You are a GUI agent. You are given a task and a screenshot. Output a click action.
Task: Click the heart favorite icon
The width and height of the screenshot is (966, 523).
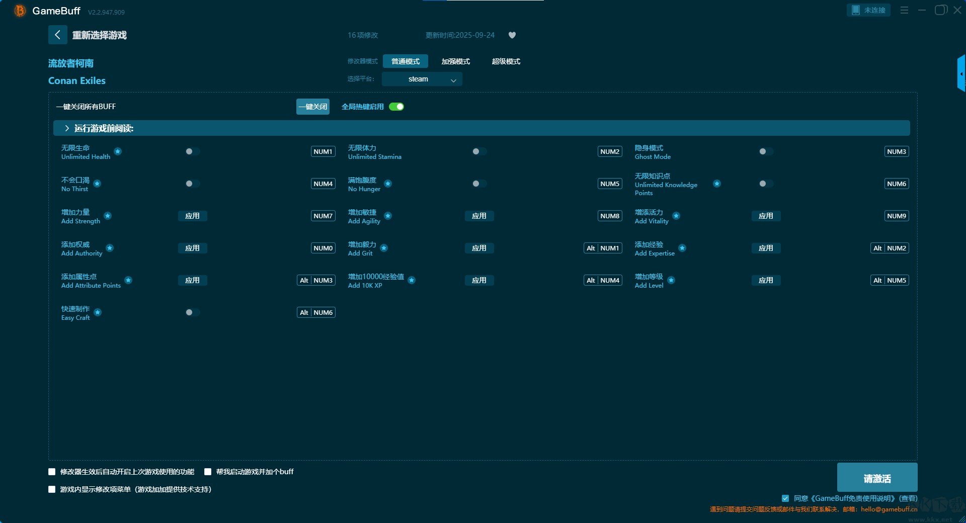[x=512, y=35]
